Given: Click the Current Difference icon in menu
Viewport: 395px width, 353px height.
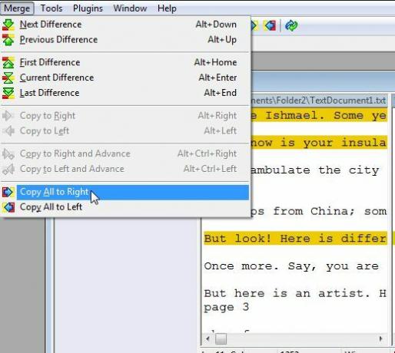Looking at the screenshot, I should [8, 78].
